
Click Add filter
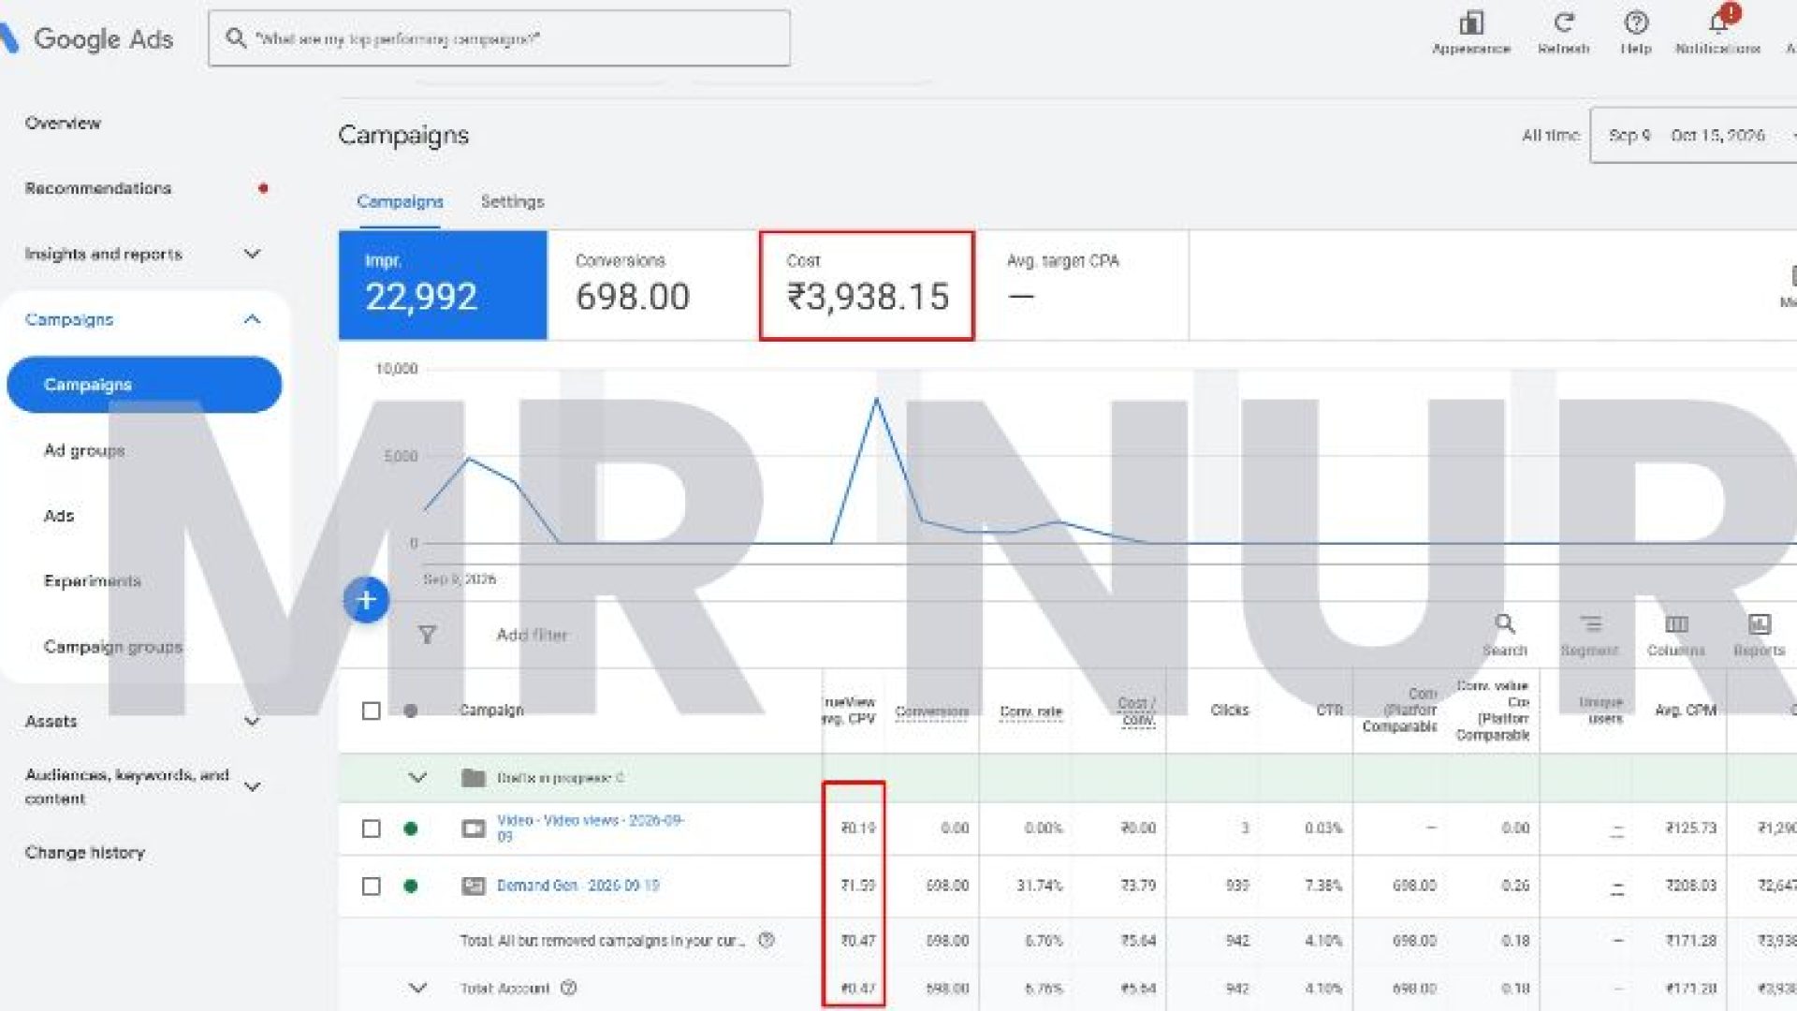click(x=532, y=635)
